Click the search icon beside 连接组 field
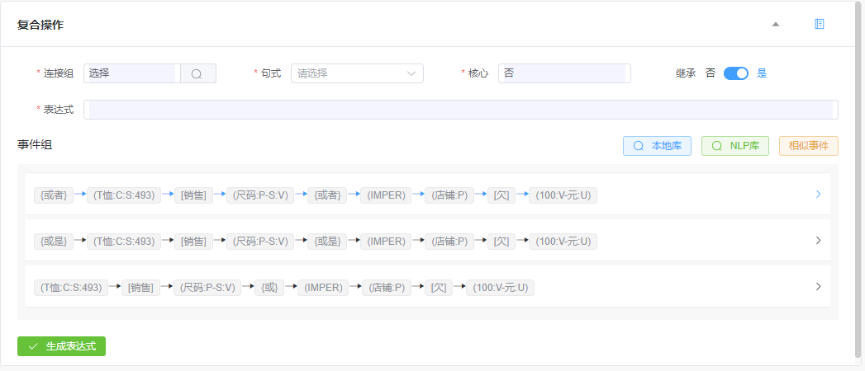Viewport: 865px width, 371px height. (198, 73)
